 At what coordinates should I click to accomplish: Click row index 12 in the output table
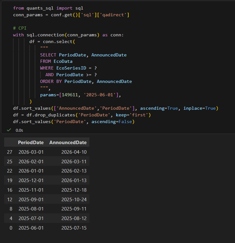(10, 199)
